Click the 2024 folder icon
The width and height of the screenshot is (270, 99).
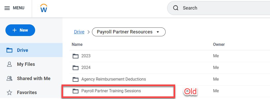(75, 68)
